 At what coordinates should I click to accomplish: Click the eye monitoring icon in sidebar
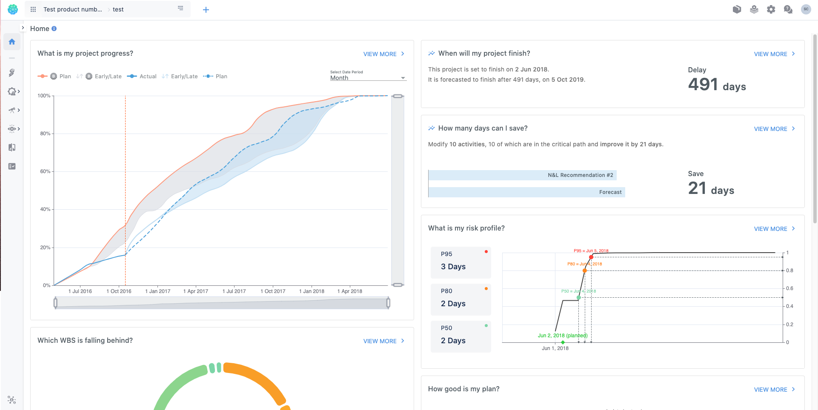tap(12, 129)
